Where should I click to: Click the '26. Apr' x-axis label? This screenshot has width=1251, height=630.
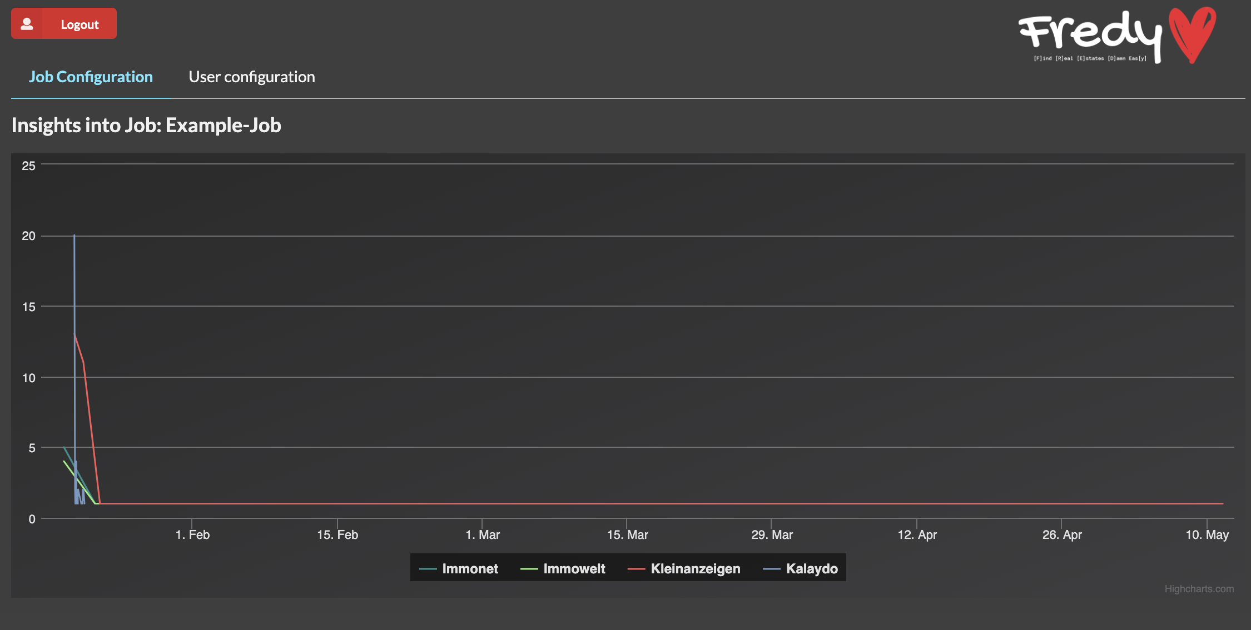click(x=1062, y=534)
